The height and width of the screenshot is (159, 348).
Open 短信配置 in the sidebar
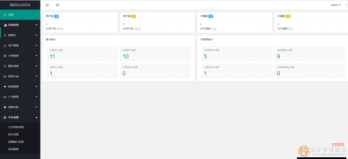coord(13,149)
